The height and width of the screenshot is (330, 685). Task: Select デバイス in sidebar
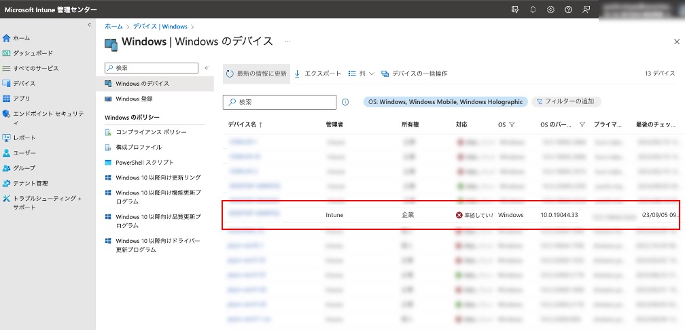click(19, 83)
